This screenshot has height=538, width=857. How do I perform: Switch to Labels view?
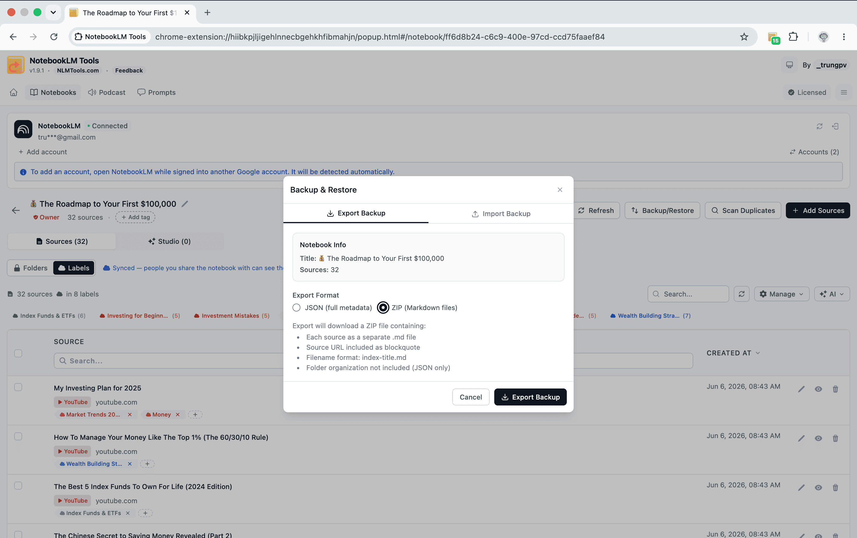[74, 268]
